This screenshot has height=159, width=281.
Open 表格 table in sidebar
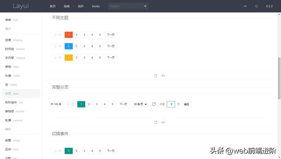point(21,67)
